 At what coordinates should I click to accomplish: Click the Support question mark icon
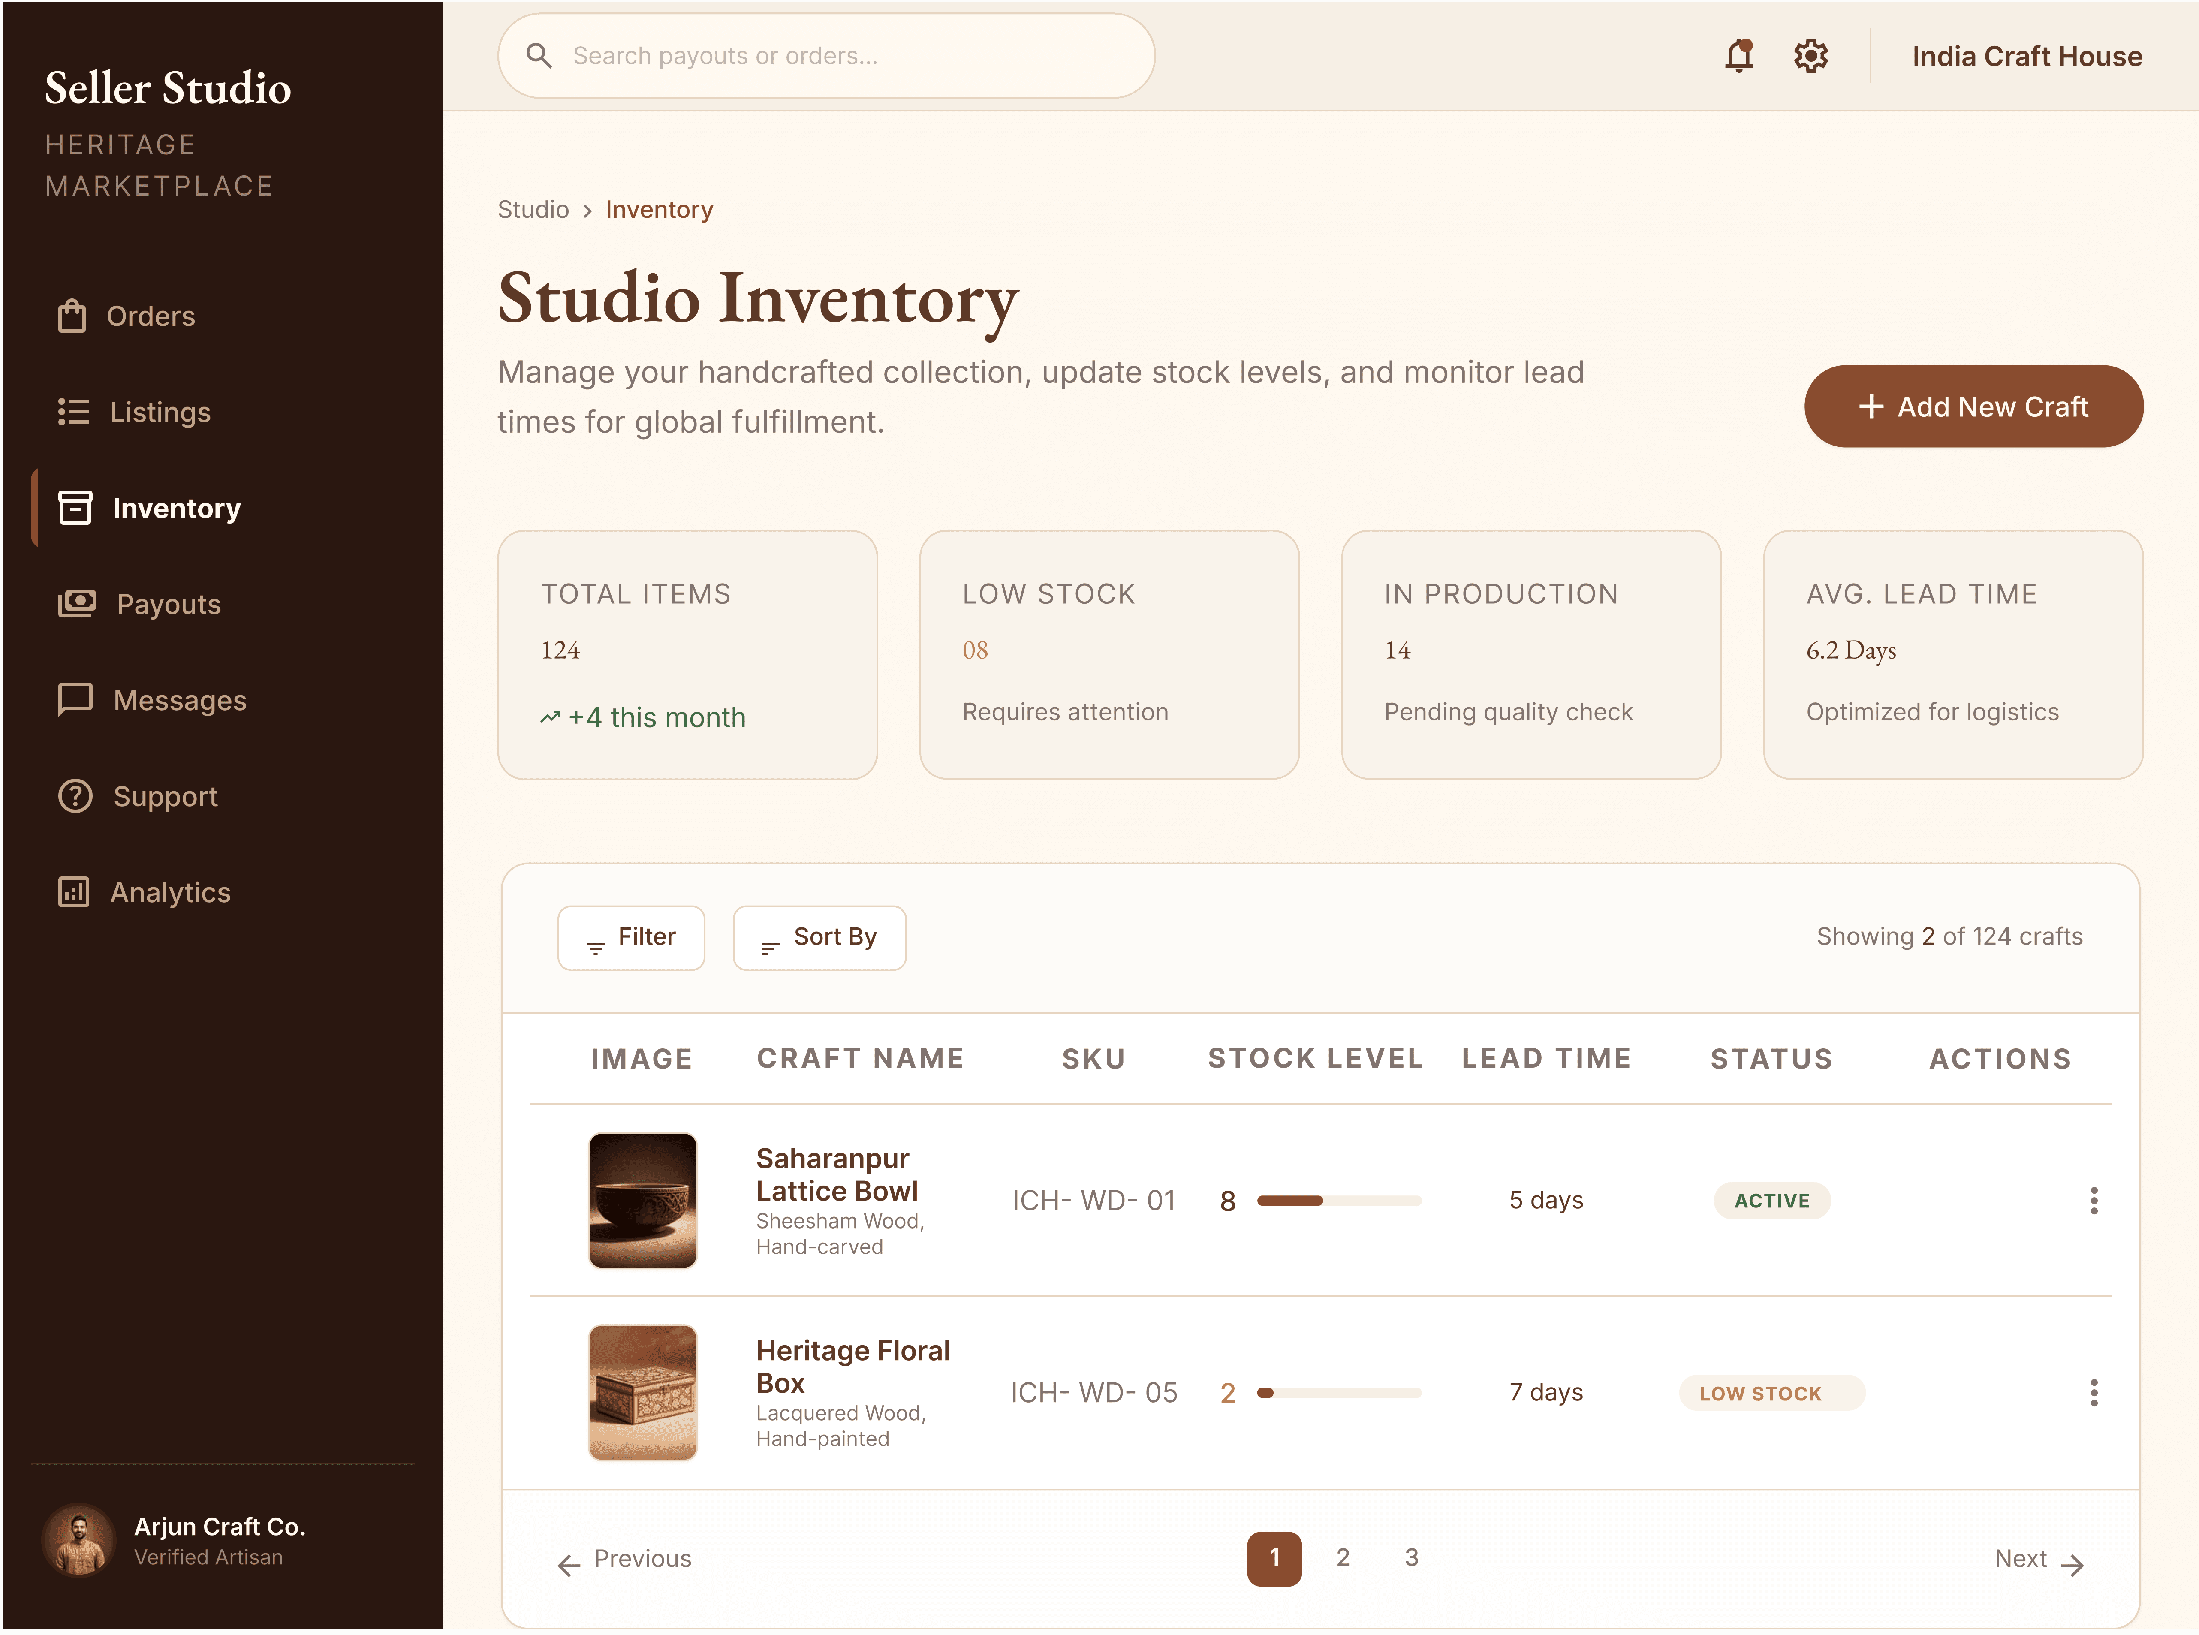point(75,796)
